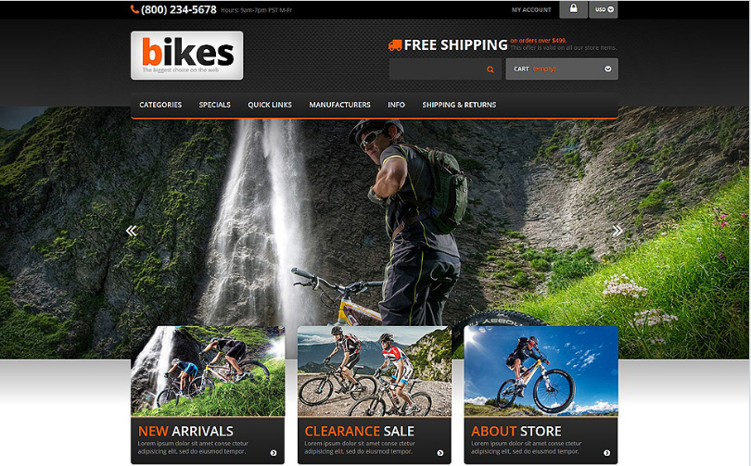This screenshot has width=751, height=466.
Task: Click the lock icon in top bar
Action: 573,9
